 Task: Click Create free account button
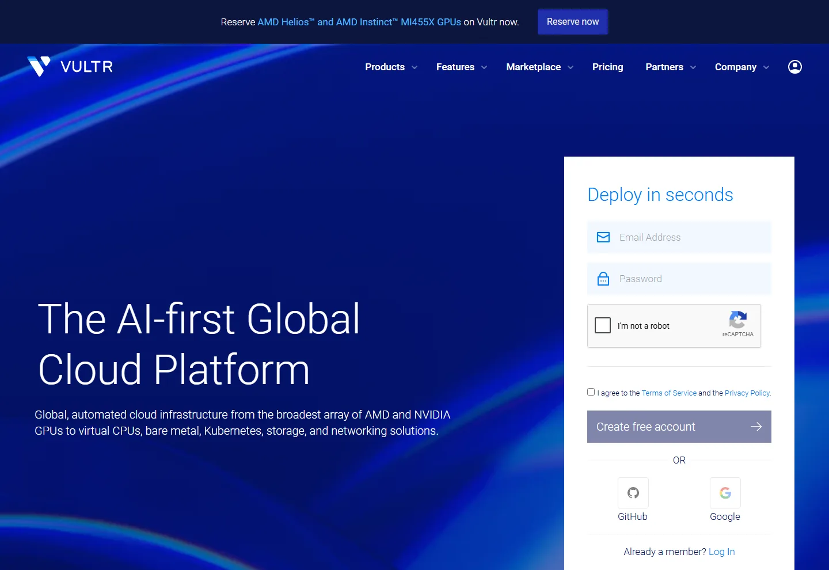coord(679,427)
